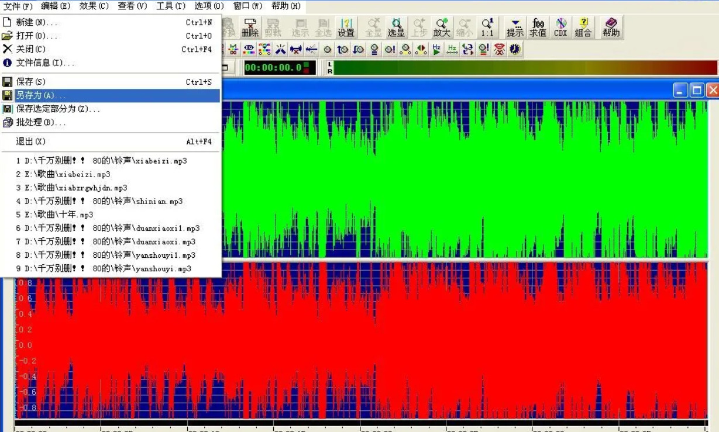This screenshot has height=432, width=719.
Task: Click the 删除 (Delete) toolbar button
Action: (x=250, y=27)
